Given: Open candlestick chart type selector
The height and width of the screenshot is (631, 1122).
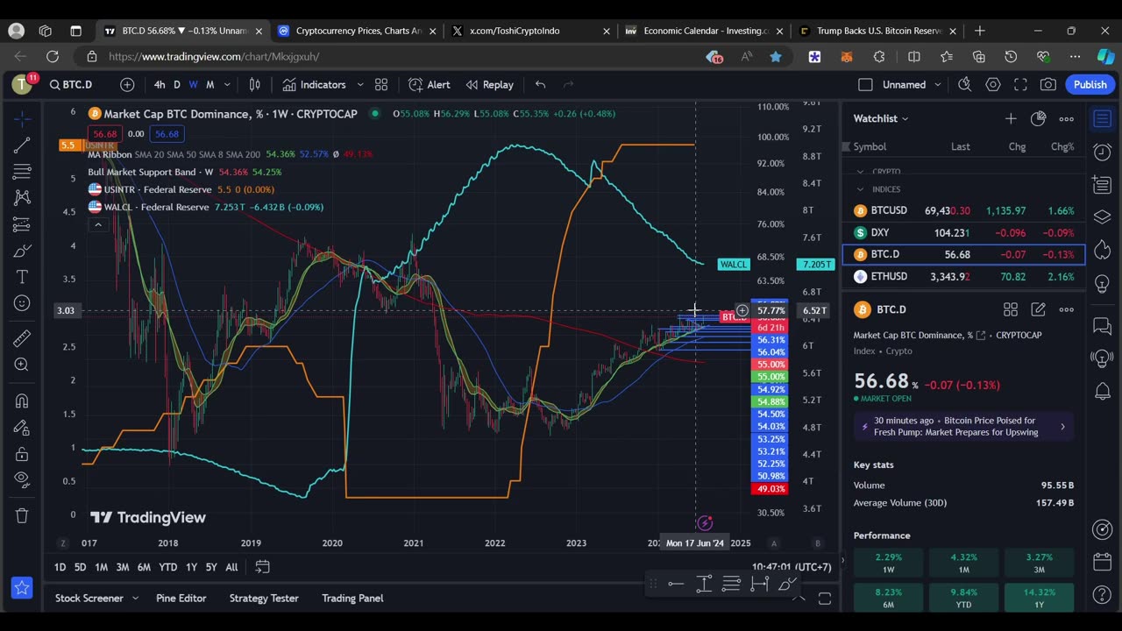Looking at the screenshot, I should (254, 85).
